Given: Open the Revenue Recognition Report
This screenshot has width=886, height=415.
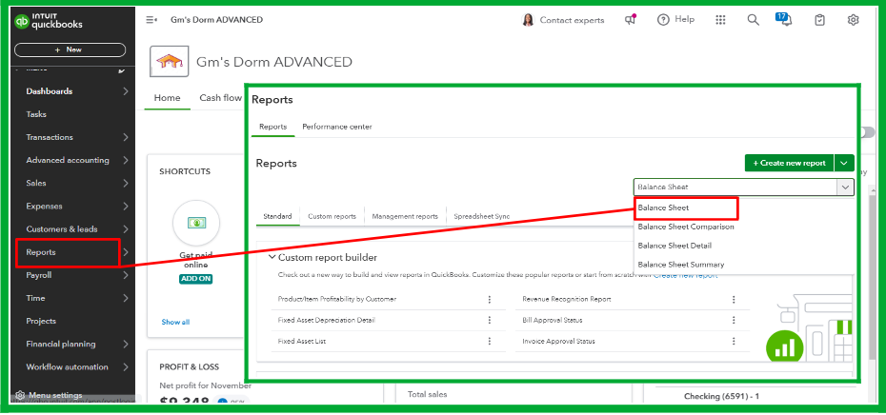Looking at the screenshot, I should [x=567, y=299].
